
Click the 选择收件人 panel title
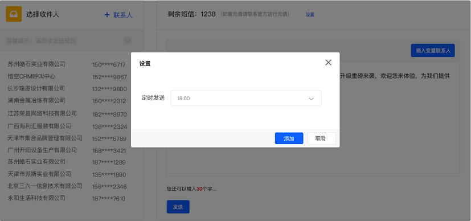pos(43,14)
